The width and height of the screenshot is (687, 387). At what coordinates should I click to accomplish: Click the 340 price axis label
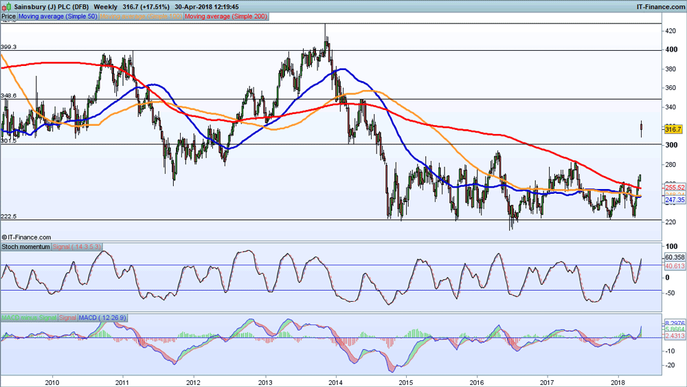pos(671,107)
